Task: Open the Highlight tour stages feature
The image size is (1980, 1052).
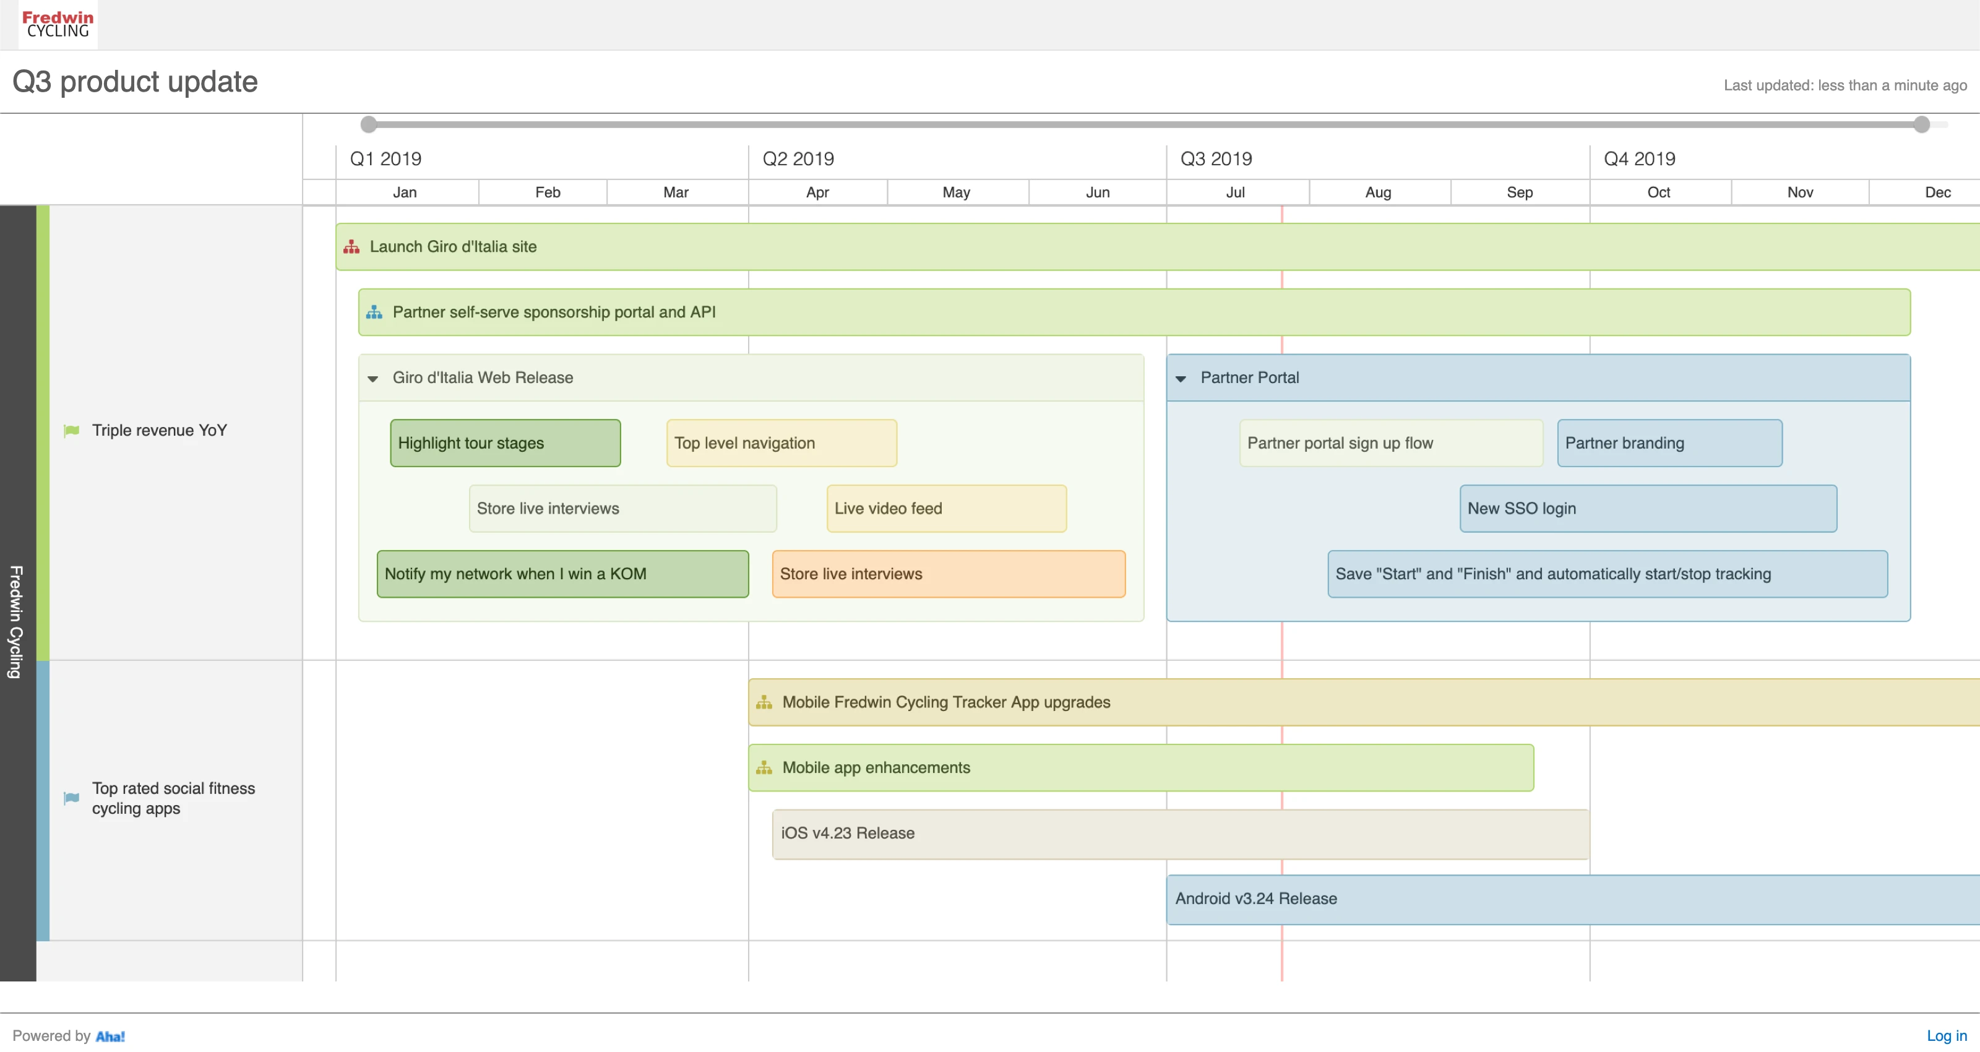Action: pos(505,443)
